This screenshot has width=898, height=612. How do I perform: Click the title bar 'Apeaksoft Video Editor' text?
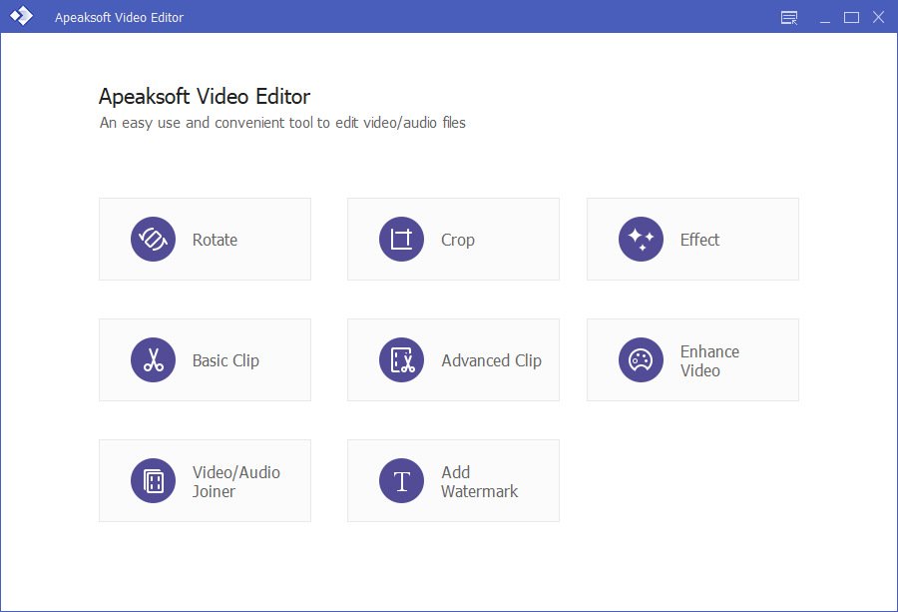(119, 18)
